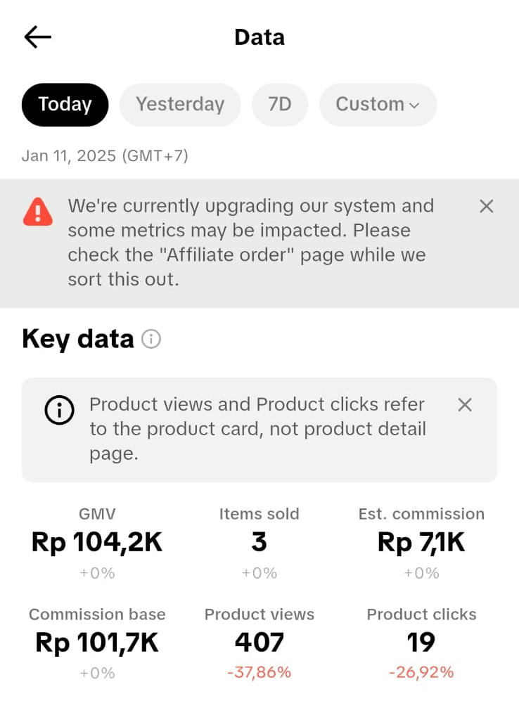
Task: Tap the Affiliate order warning message text
Action: click(x=250, y=243)
